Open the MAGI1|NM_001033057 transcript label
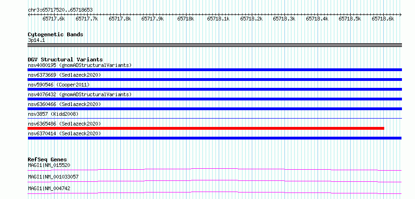This screenshot has width=415, height=199. tap(53, 177)
